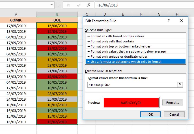
Task: Select column E header
Action: (123, 14)
